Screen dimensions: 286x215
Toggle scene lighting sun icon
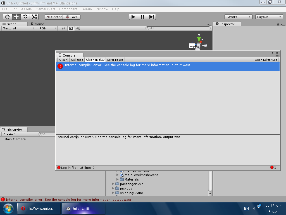[x=64, y=28]
